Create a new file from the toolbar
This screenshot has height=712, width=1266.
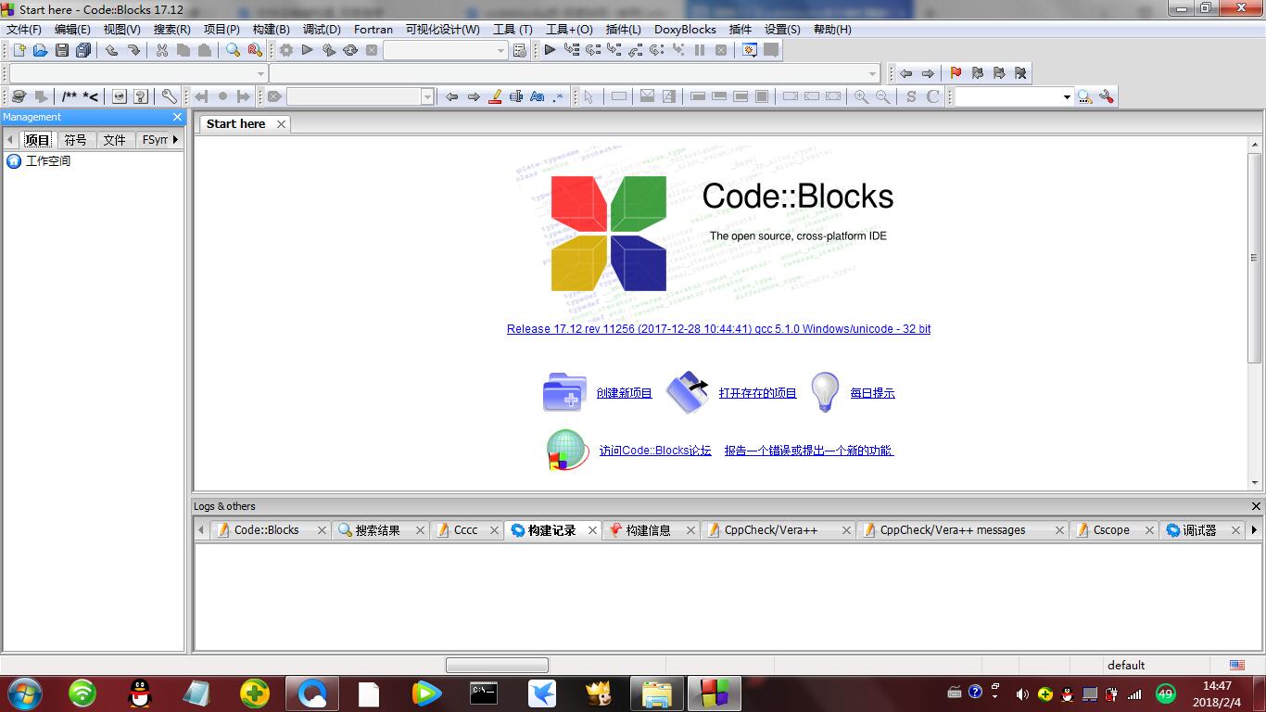pyautogui.click(x=19, y=50)
